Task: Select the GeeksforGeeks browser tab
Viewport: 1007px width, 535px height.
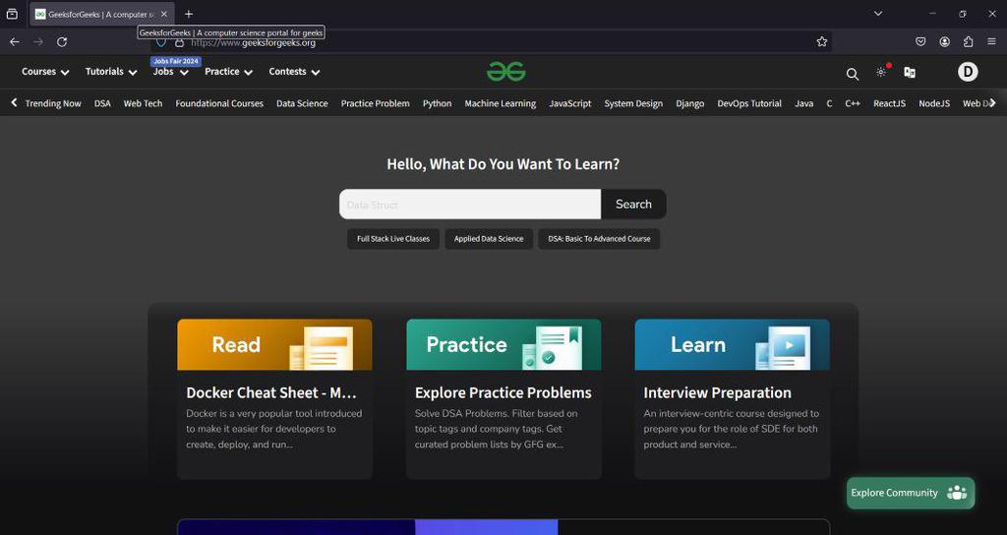Action: (102, 14)
